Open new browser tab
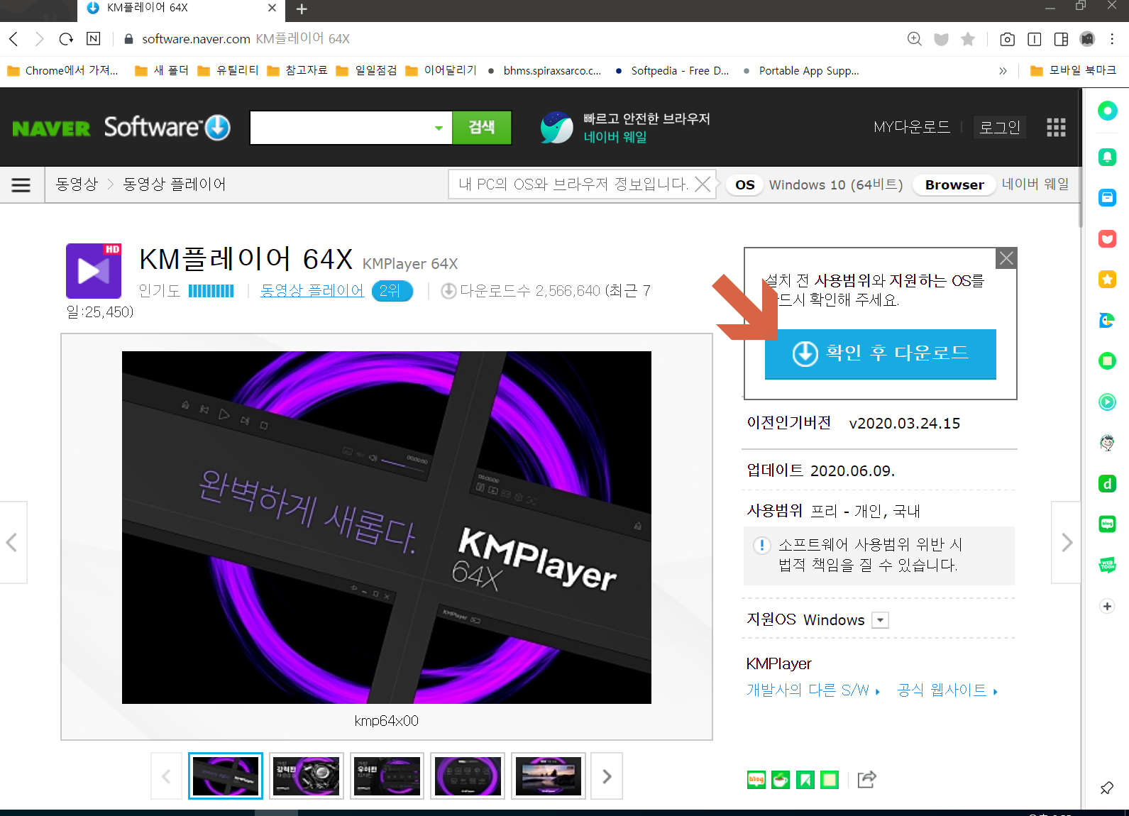Viewport: 1129px width, 816px height. [x=302, y=9]
